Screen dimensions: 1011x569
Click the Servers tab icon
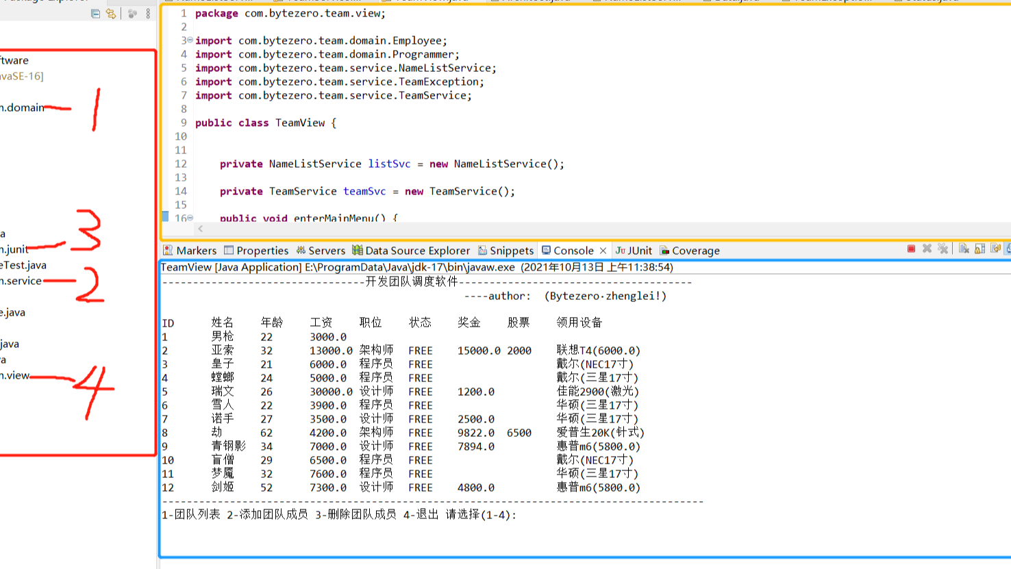click(301, 250)
